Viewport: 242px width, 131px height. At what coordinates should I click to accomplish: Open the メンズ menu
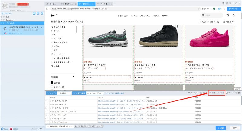coord(134,16)
